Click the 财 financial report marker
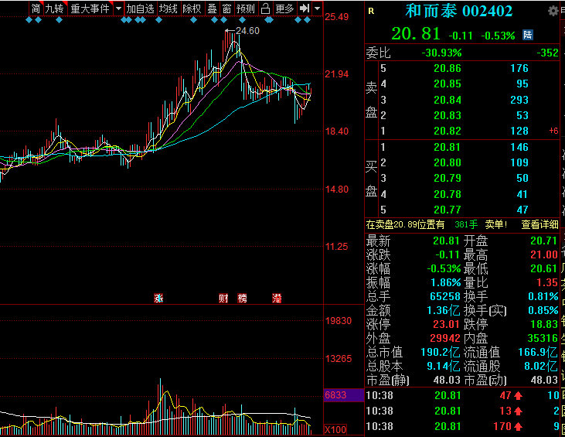 pos(223,299)
